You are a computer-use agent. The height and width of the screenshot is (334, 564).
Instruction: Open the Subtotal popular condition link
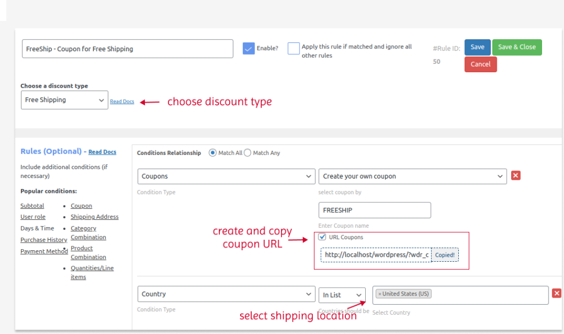click(32, 205)
